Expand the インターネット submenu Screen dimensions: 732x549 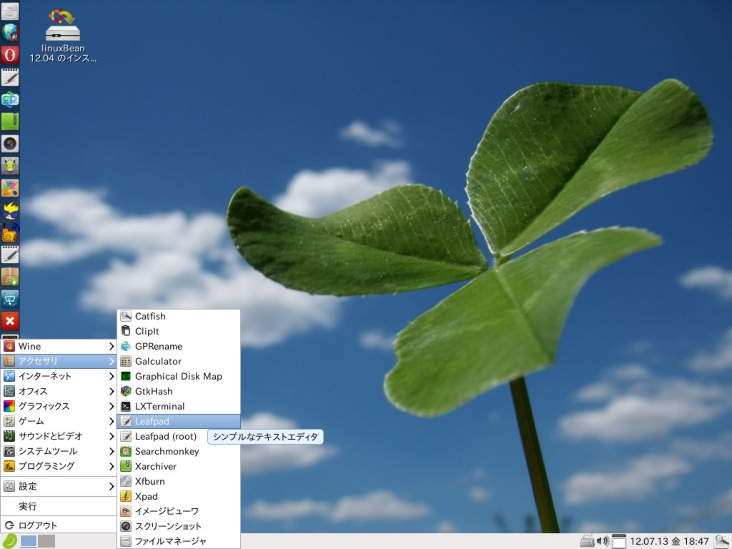[x=59, y=376]
